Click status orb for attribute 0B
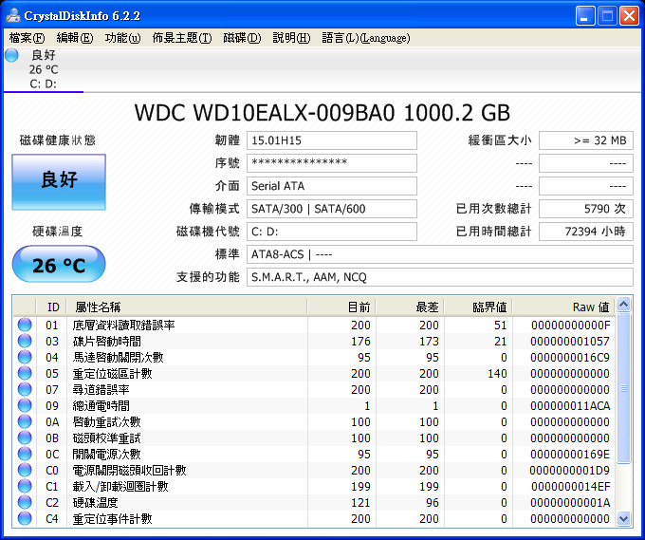This screenshot has height=540, width=645. pos(25,438)
